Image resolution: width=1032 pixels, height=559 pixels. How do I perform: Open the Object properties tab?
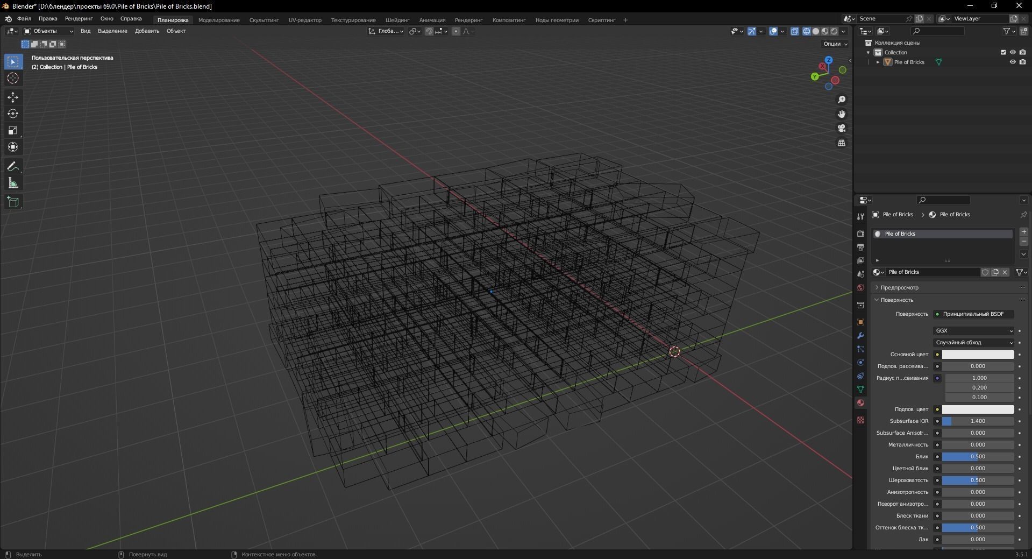coord(860,322)
